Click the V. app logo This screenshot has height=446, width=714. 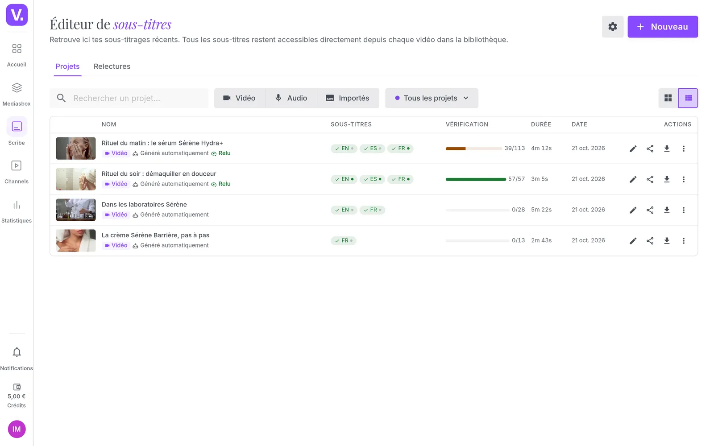pos(17,15)
